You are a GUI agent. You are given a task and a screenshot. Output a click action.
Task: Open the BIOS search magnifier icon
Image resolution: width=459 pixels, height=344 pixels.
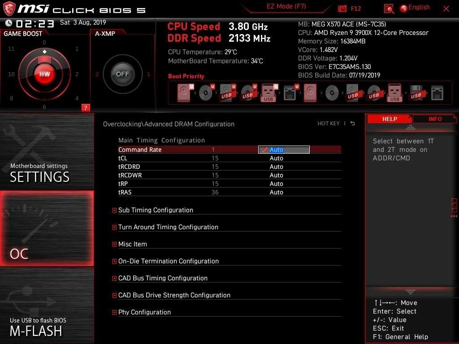tap(389, 9)
